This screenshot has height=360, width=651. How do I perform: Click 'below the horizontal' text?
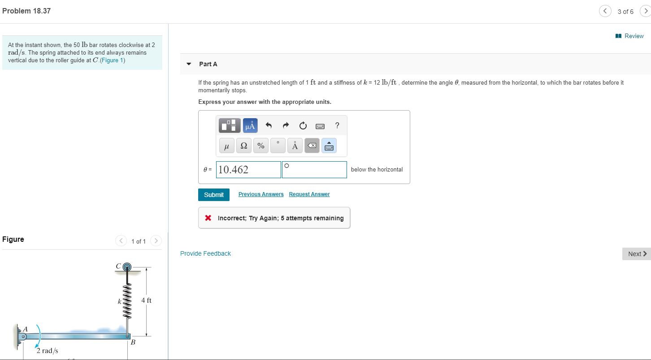point(377,170)
